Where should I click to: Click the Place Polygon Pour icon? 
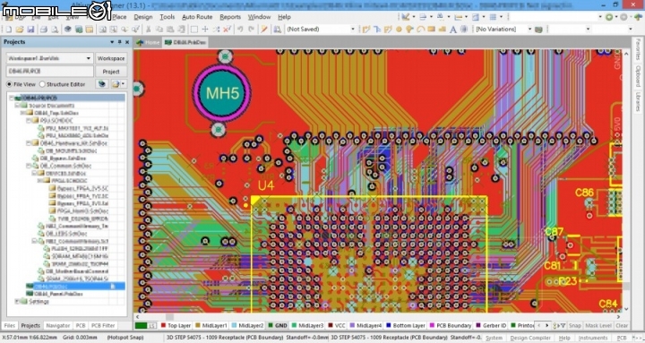[x=443, y=30]
